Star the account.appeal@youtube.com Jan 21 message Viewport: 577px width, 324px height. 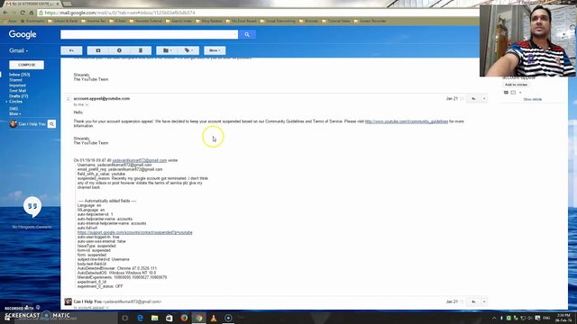462,99
